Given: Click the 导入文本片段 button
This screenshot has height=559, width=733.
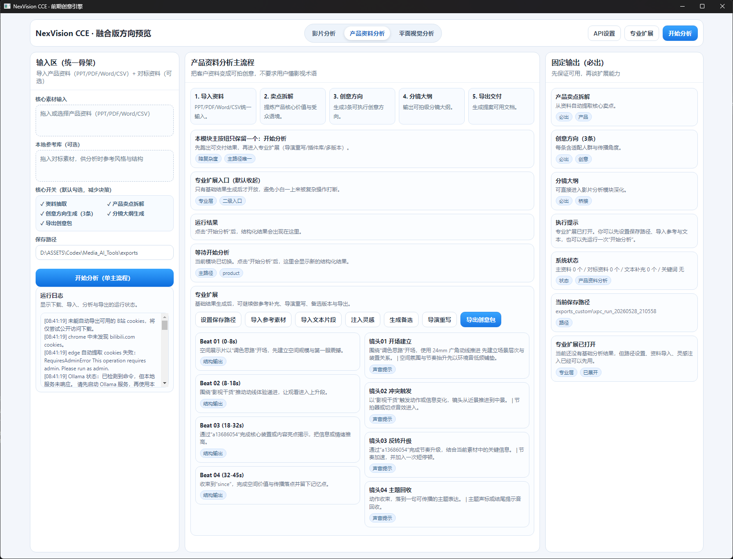Looking at the screenshot, I should [318, 320].
